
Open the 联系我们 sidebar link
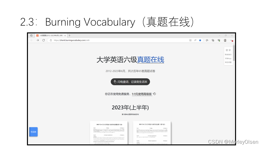tap(228, 55)
